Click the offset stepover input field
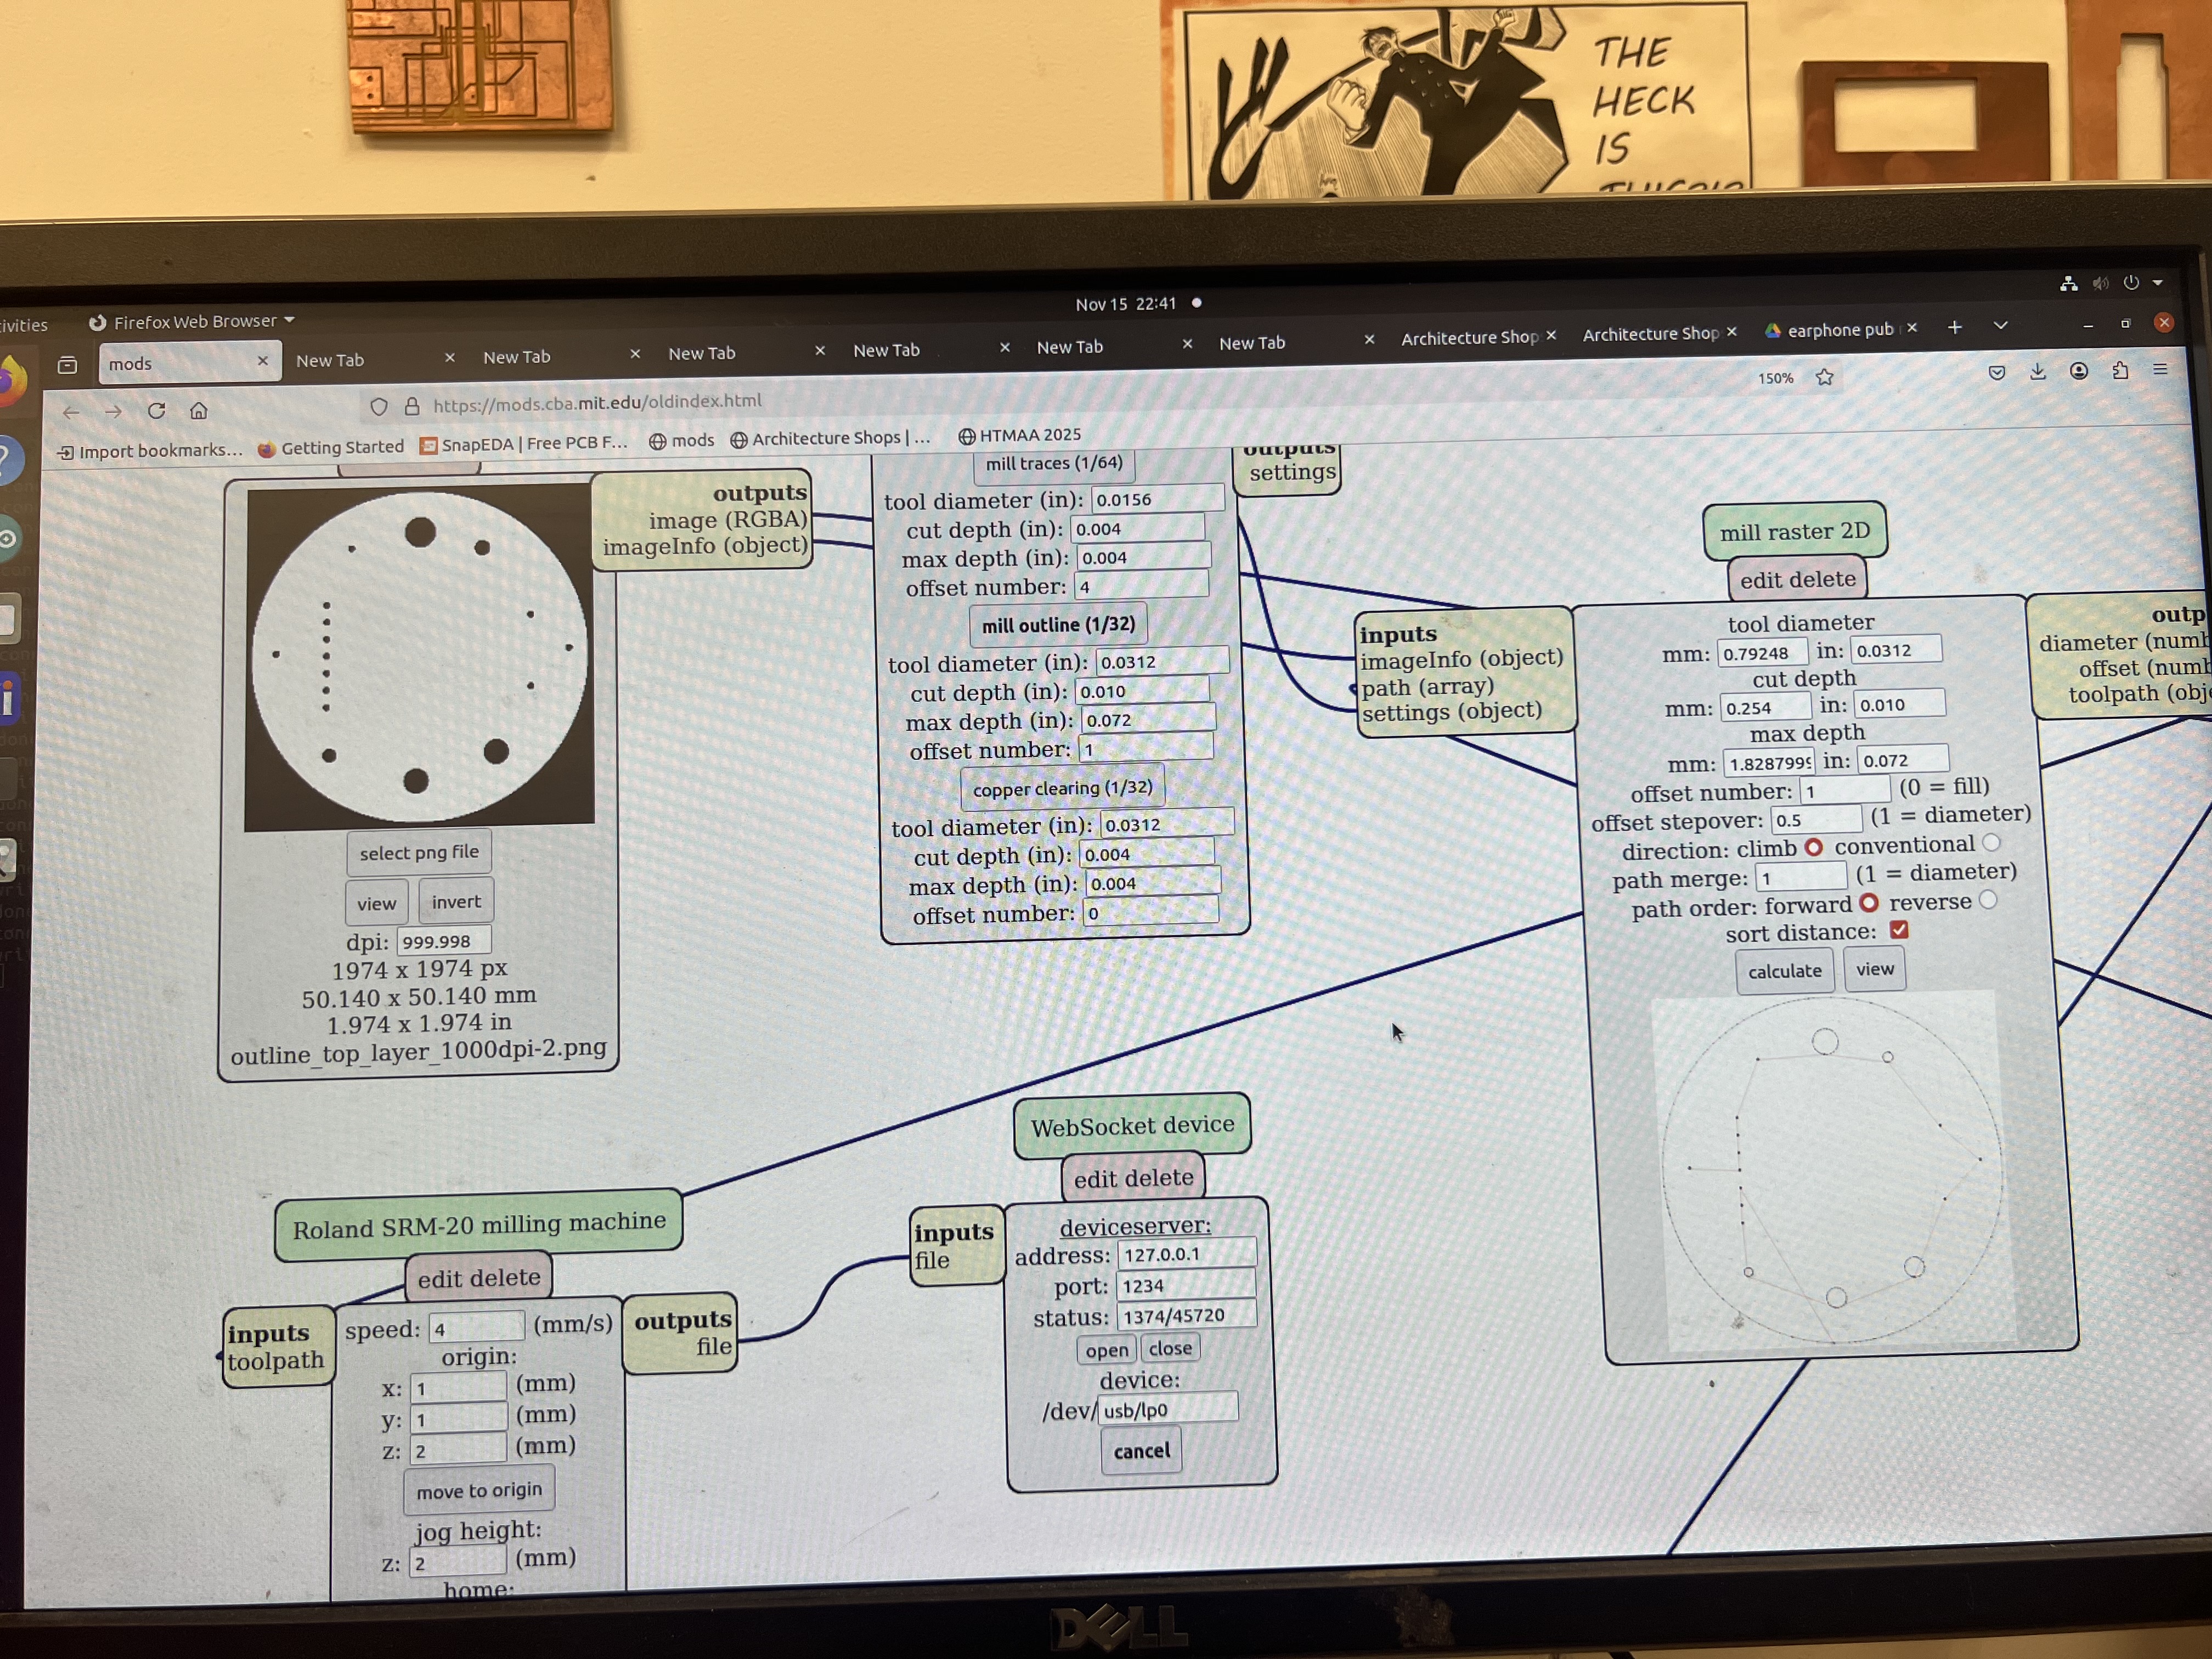 click(1816, 819)
